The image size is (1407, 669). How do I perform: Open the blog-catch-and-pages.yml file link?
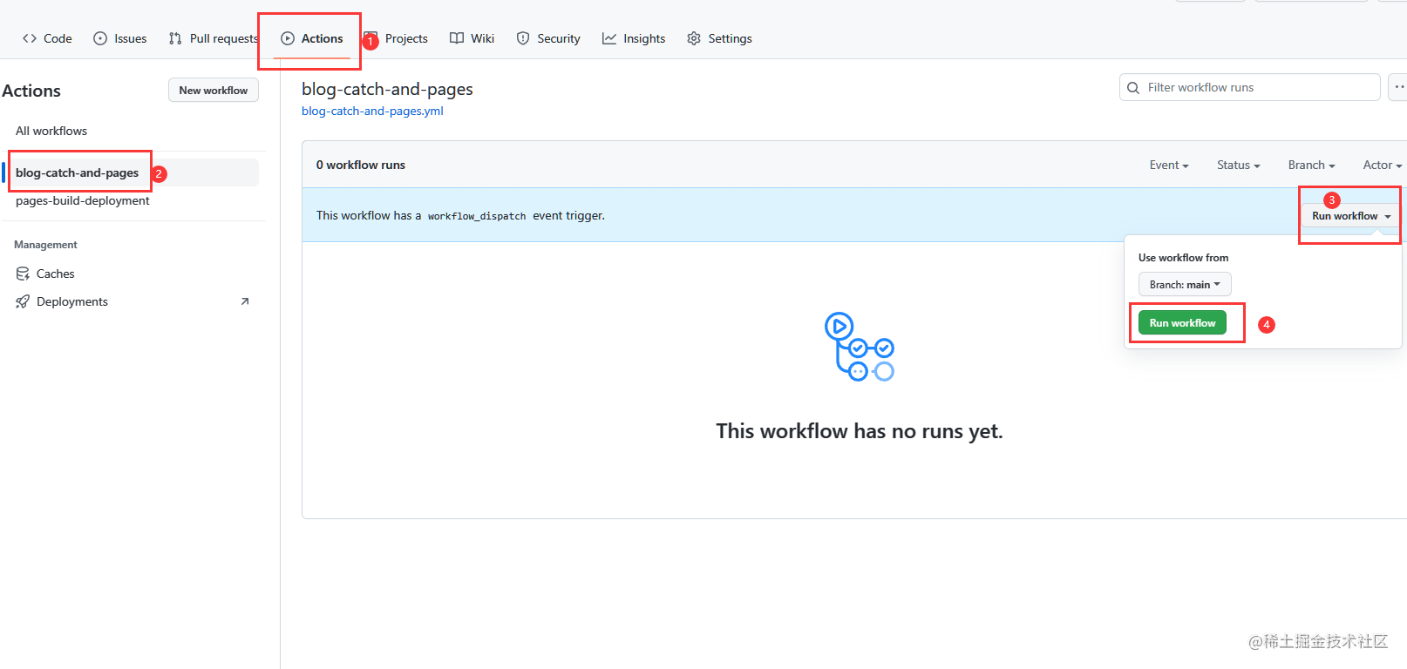[x=372, y=111]
